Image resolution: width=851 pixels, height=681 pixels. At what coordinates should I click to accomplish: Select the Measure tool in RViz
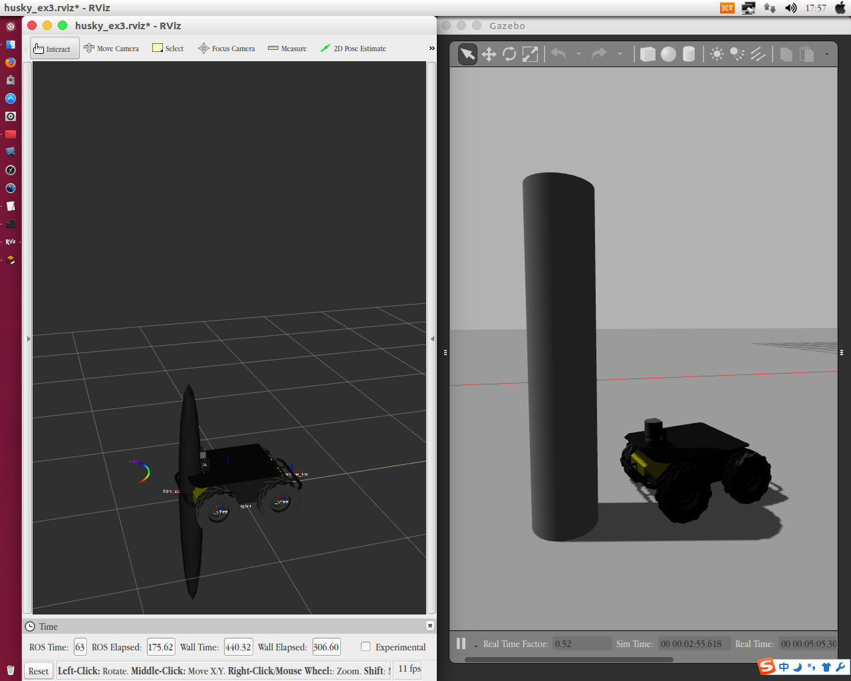click(287, 49)
